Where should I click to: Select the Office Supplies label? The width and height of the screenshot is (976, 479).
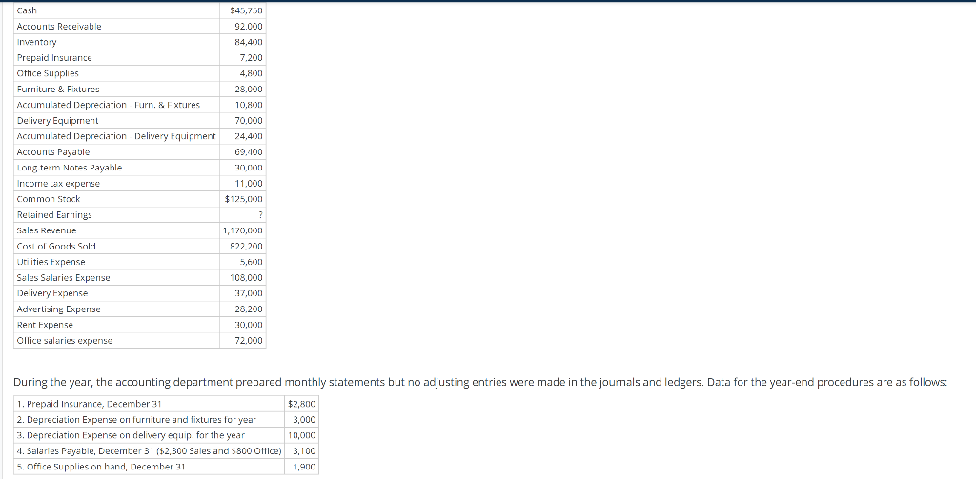pos(48,73)
